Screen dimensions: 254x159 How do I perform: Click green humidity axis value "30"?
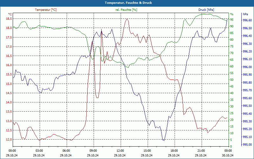click(x=232, y=106)
